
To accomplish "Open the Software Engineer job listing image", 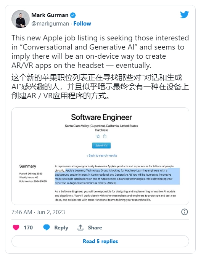I will pos(100,156).
